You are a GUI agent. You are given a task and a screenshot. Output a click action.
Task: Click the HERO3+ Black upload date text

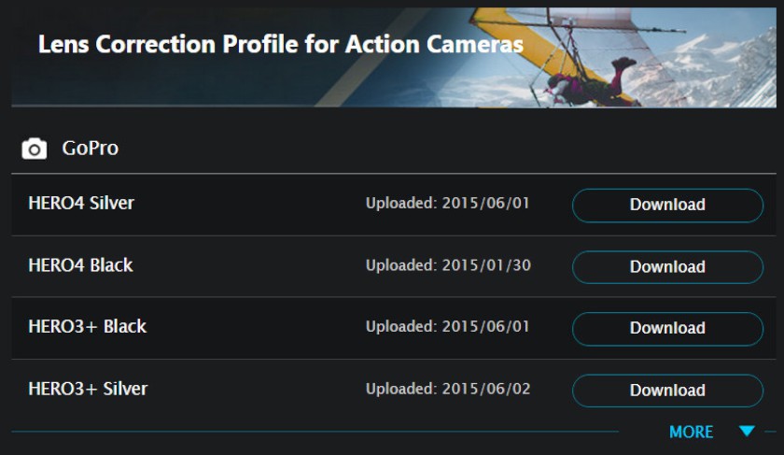tap(447, 327)
